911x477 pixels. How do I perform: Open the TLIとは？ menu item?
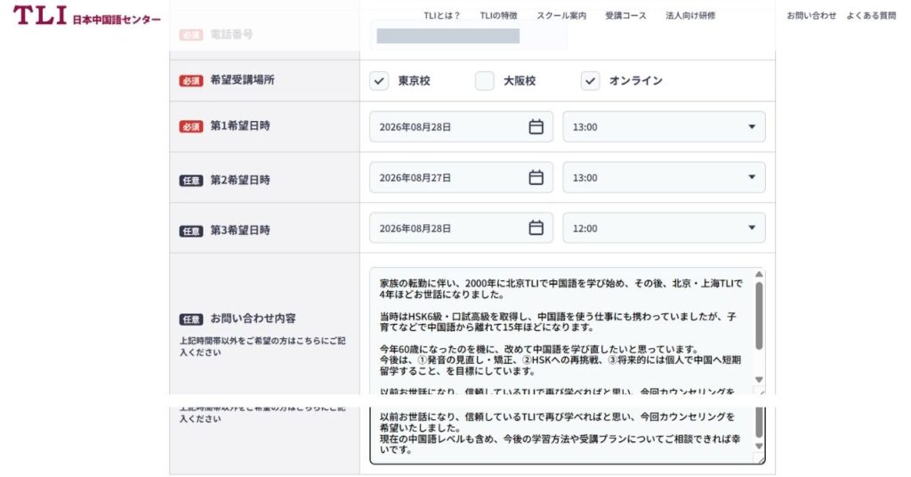[441, 16]
